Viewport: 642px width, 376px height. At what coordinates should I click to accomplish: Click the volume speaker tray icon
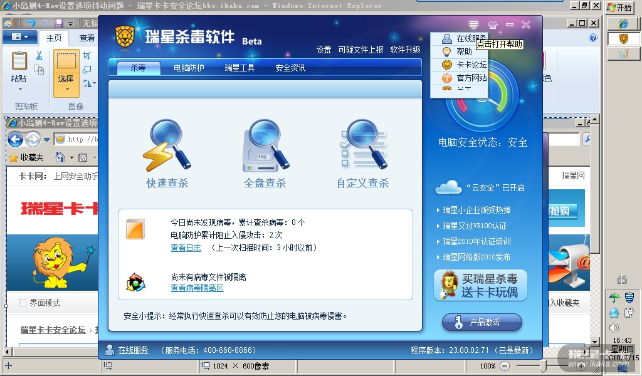click(x=614, y=328)
